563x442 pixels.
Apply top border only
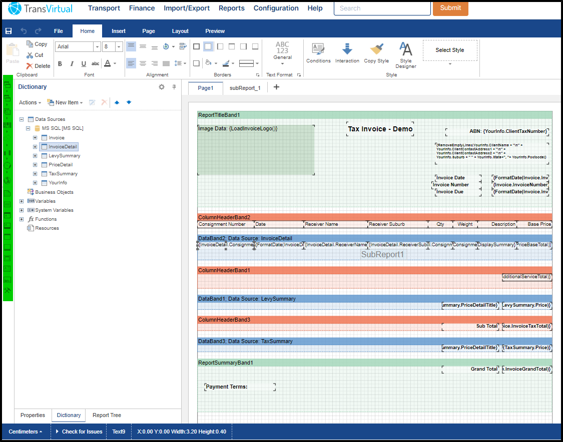tap(232, 46)
